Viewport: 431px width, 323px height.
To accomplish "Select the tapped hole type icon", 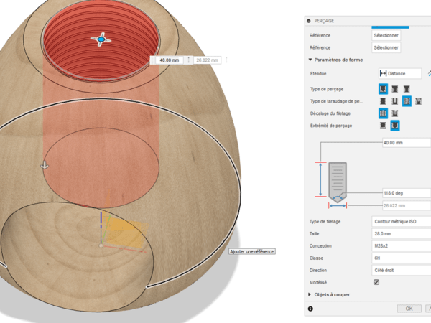I will (x=407, y=101).
